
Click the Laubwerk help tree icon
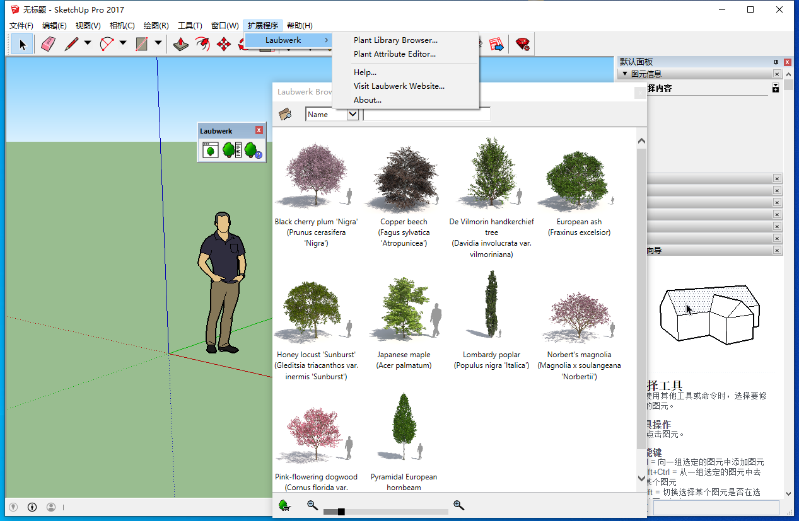pos(254,150)
